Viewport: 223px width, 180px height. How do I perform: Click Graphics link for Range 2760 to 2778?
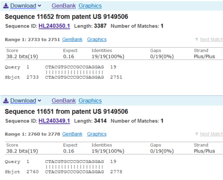click(x=97, y=134)
